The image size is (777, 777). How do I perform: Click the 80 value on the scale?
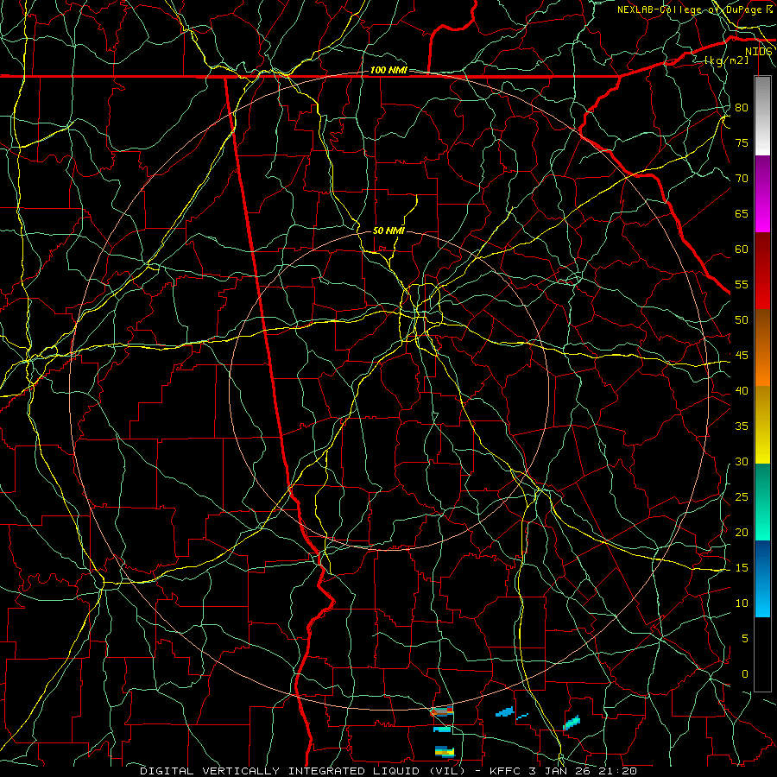pos(742,108)
